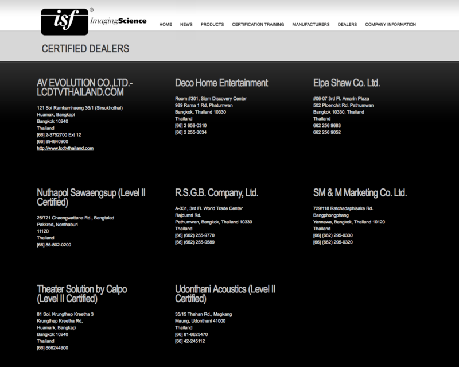Select phone number [66] (662) 295-0330
The image size is (459, 367).
pos(333,235)
